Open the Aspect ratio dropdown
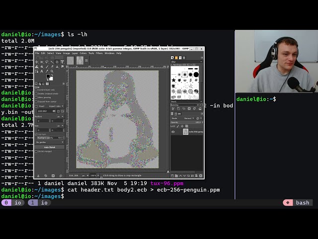Screen dimensions: 318x239 [56, 106]
